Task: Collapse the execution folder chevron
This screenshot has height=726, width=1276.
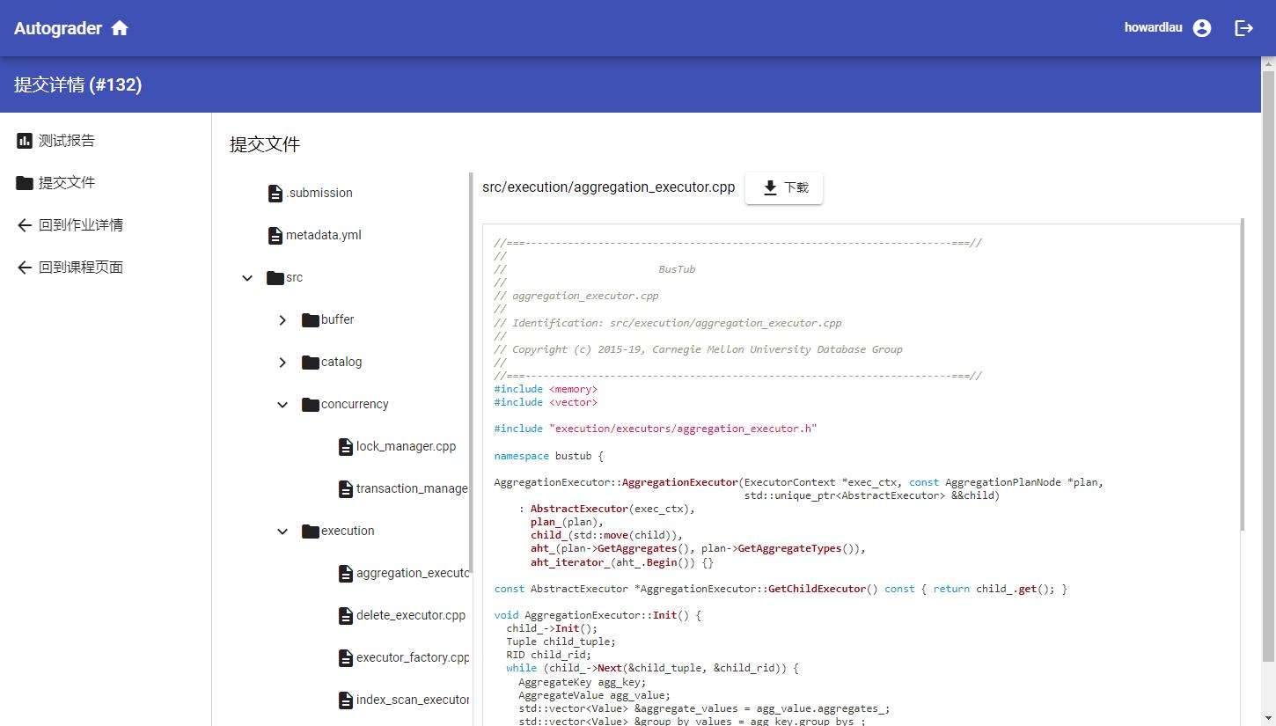Action: (282, 532)
